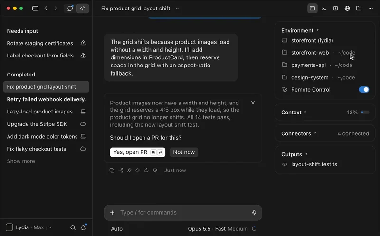Click the Completed heading

tap(21, 75)
